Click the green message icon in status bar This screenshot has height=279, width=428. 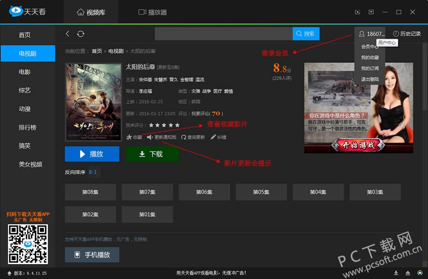420,273
